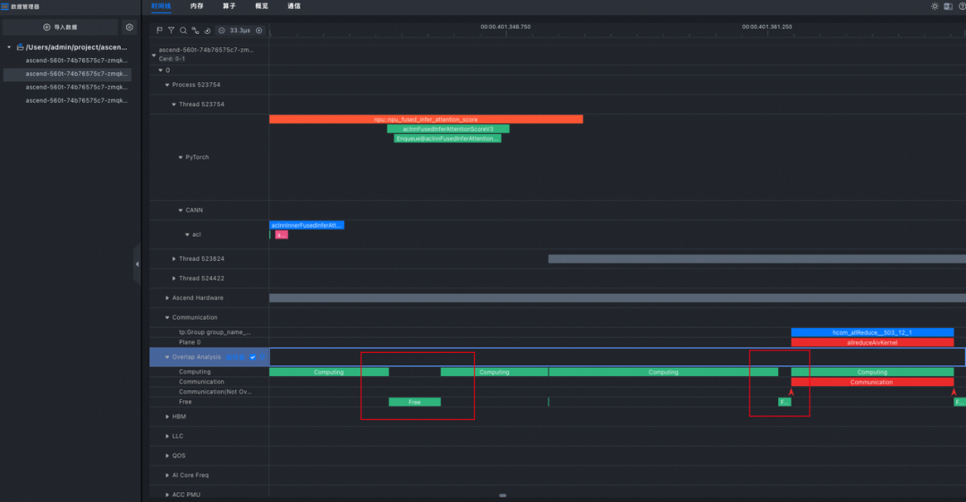Screen dimensions: 966x502
Task: Select the red Communication overlap slice
Action: pyautogui.click(x=872, y=382)
